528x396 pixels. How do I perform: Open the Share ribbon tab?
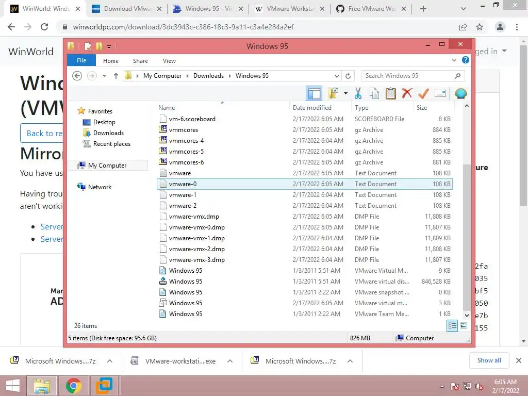point(140,61)
